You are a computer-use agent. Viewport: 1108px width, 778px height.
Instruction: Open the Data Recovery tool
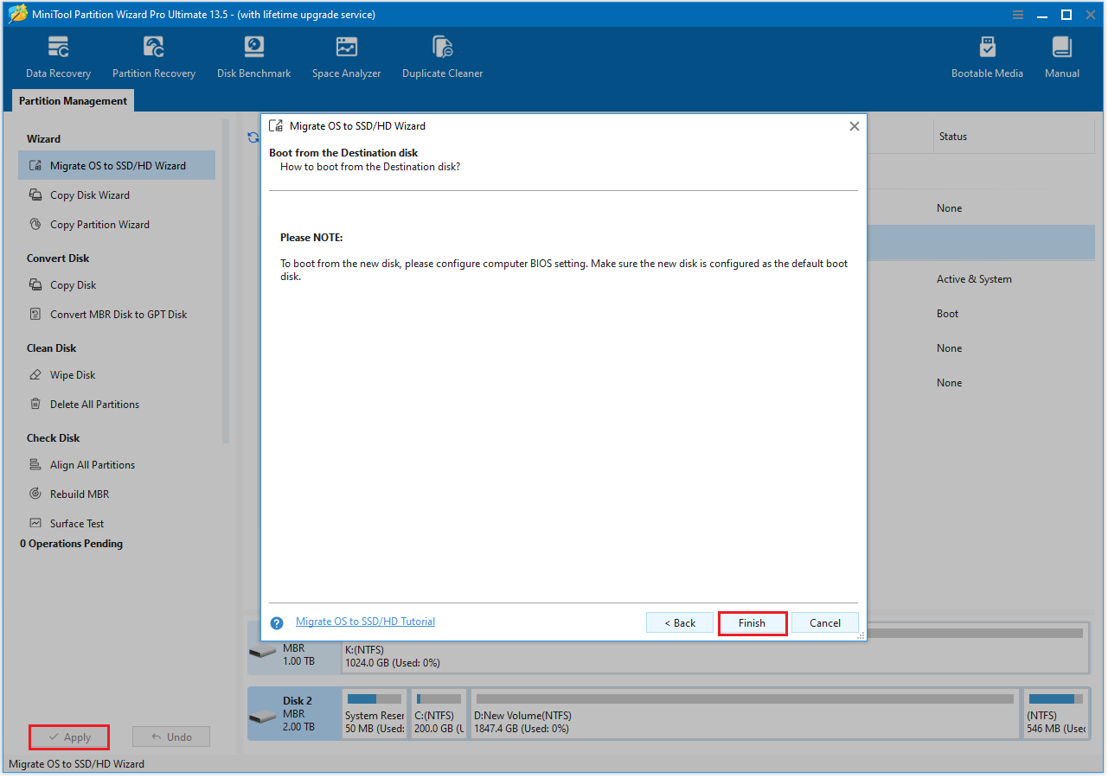[x=57, y=56]
